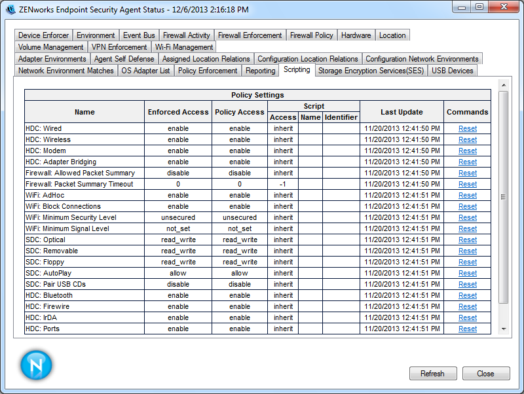The image size is (524, 394).
Task: Click the Close button
Action: pyautogui.click(x=486, y=373)
